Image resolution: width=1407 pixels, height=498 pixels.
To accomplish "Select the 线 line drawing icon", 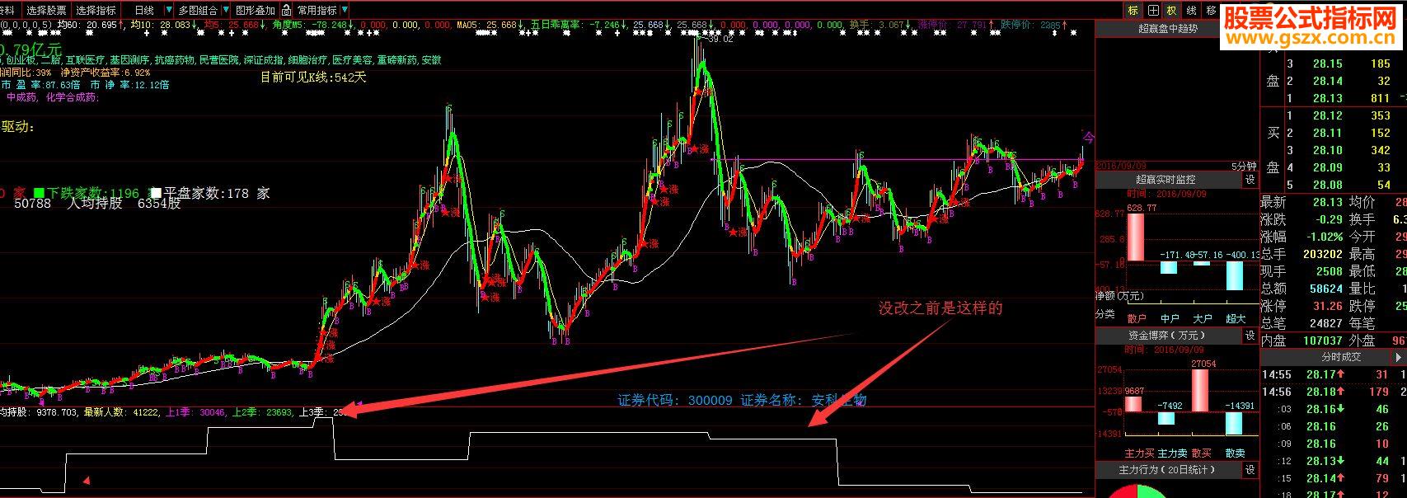I will [x=1191, y=11].
